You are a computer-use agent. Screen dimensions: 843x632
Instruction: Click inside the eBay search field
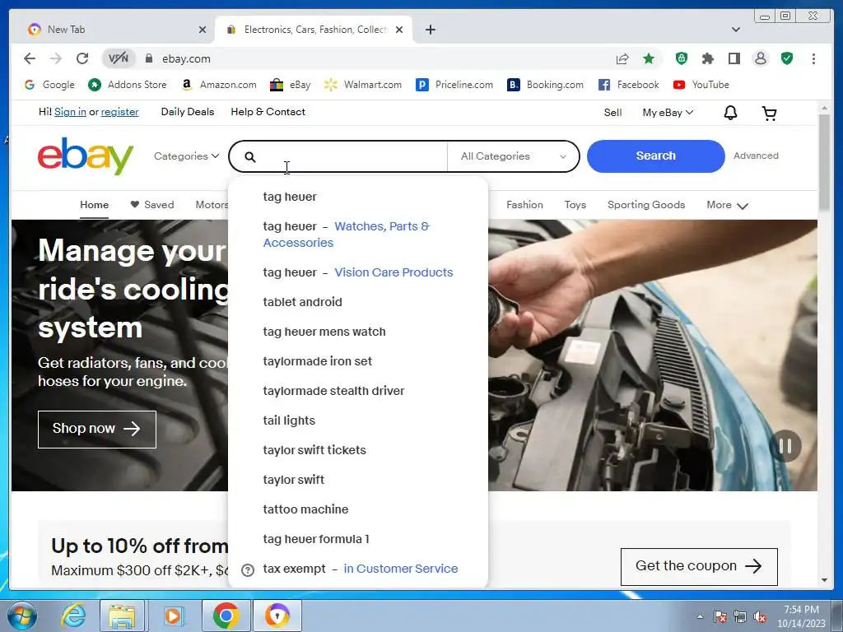tap(347, 156)
